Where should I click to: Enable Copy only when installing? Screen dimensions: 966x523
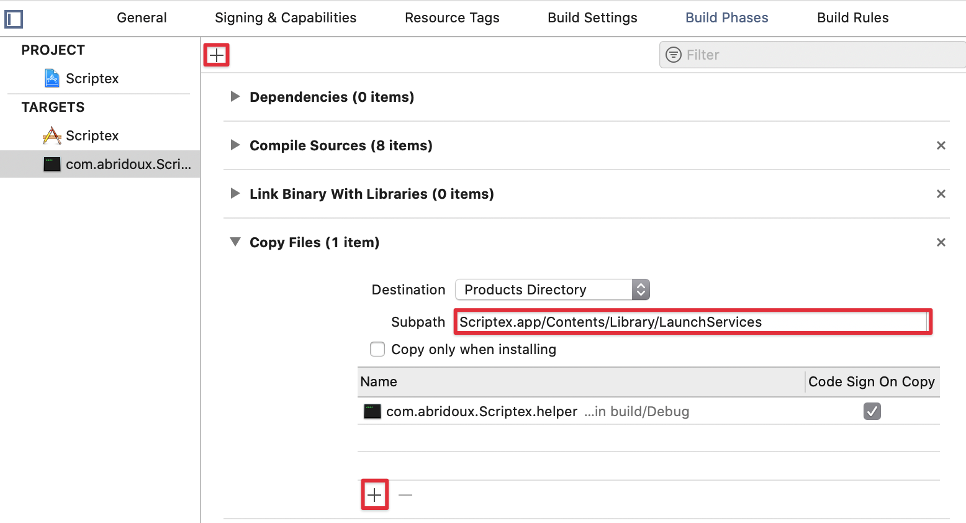pyautogui.click(x=377, y=349)
